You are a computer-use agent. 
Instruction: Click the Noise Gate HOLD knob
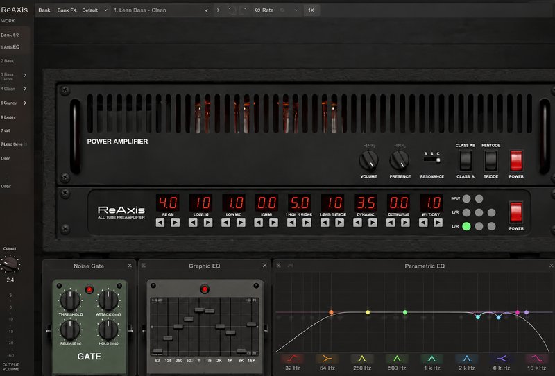click(x=108, y=330)
